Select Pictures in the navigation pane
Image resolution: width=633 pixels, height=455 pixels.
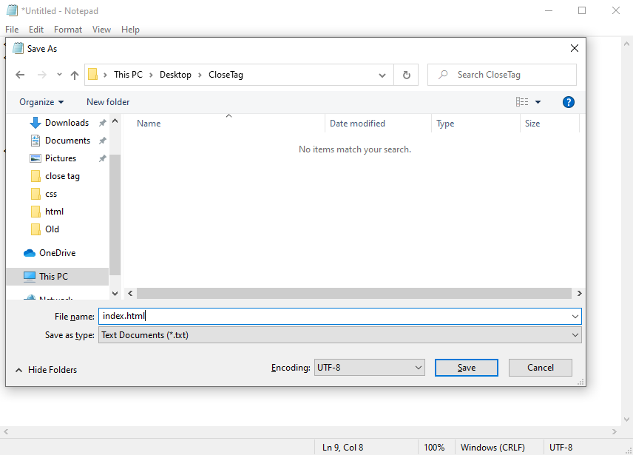(x=61, y=158)
